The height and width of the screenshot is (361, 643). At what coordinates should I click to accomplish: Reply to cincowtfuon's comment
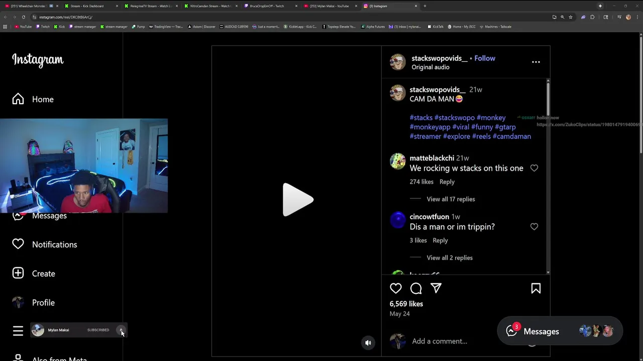point(440,241)
